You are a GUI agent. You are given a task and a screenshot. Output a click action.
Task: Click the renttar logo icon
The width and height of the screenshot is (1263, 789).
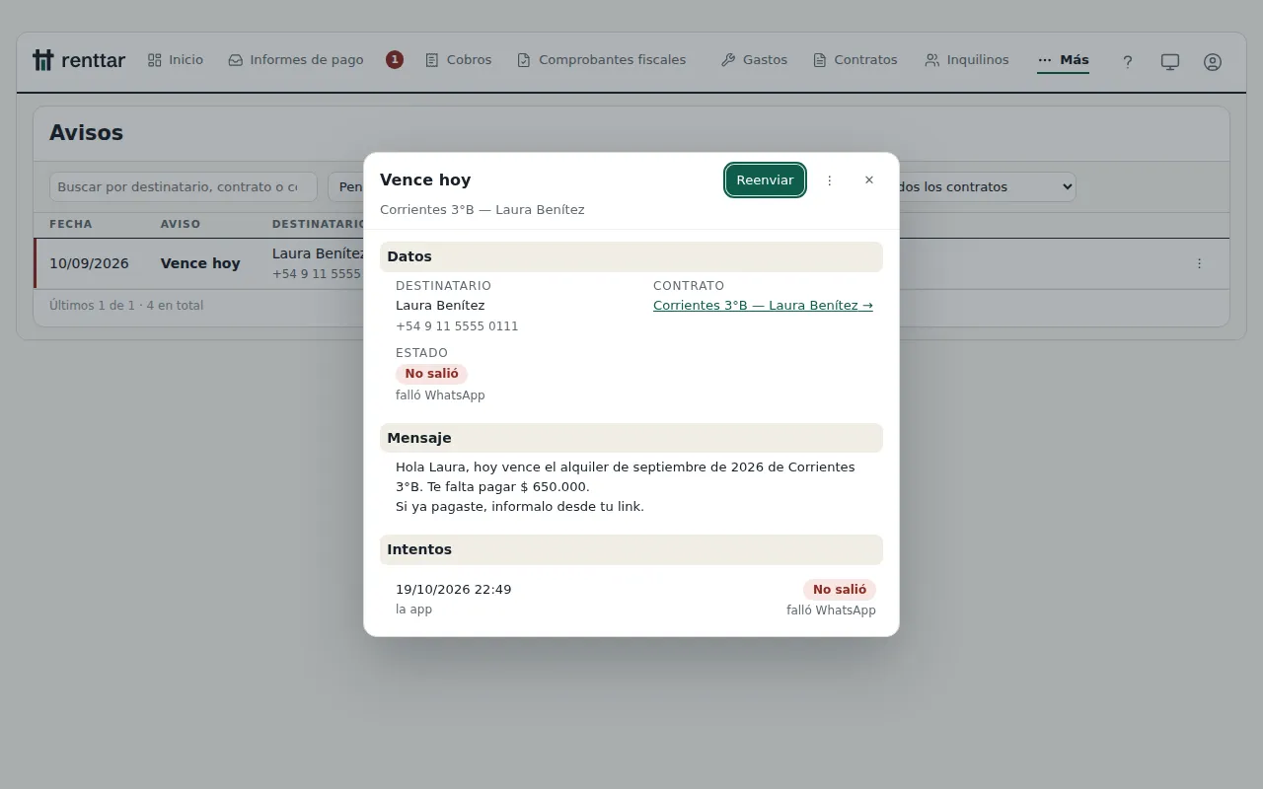(x=42, y=60)
